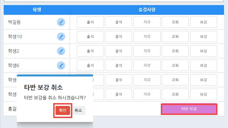Click the edit pencil icon for 학생2

pyautogui.click(x=61, y=51)
